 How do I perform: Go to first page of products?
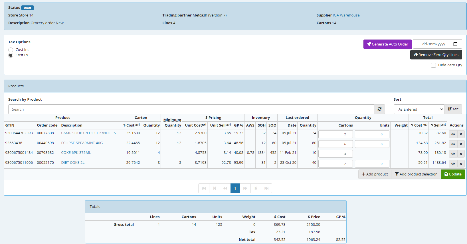click(x=204, y=188)
